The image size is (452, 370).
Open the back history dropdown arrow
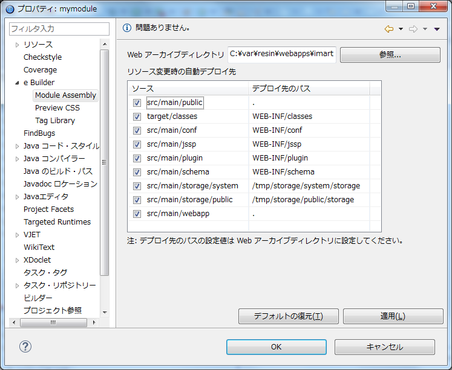click(401, 29)
